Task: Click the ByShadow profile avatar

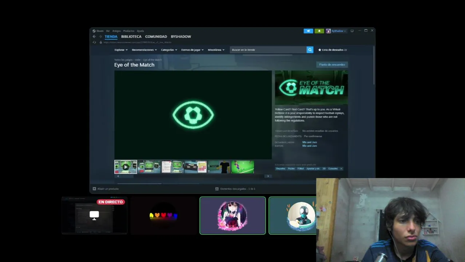Action: [x=328, y=31]
